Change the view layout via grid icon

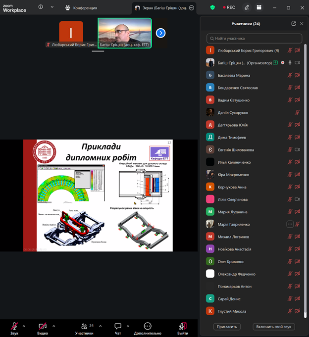259,7
